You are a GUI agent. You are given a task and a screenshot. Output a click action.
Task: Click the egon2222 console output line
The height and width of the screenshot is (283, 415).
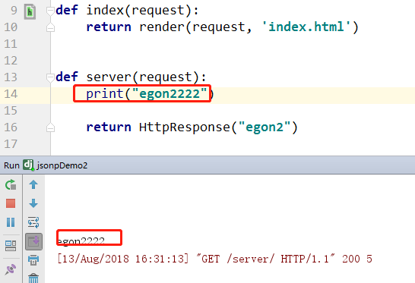point(81,241)
